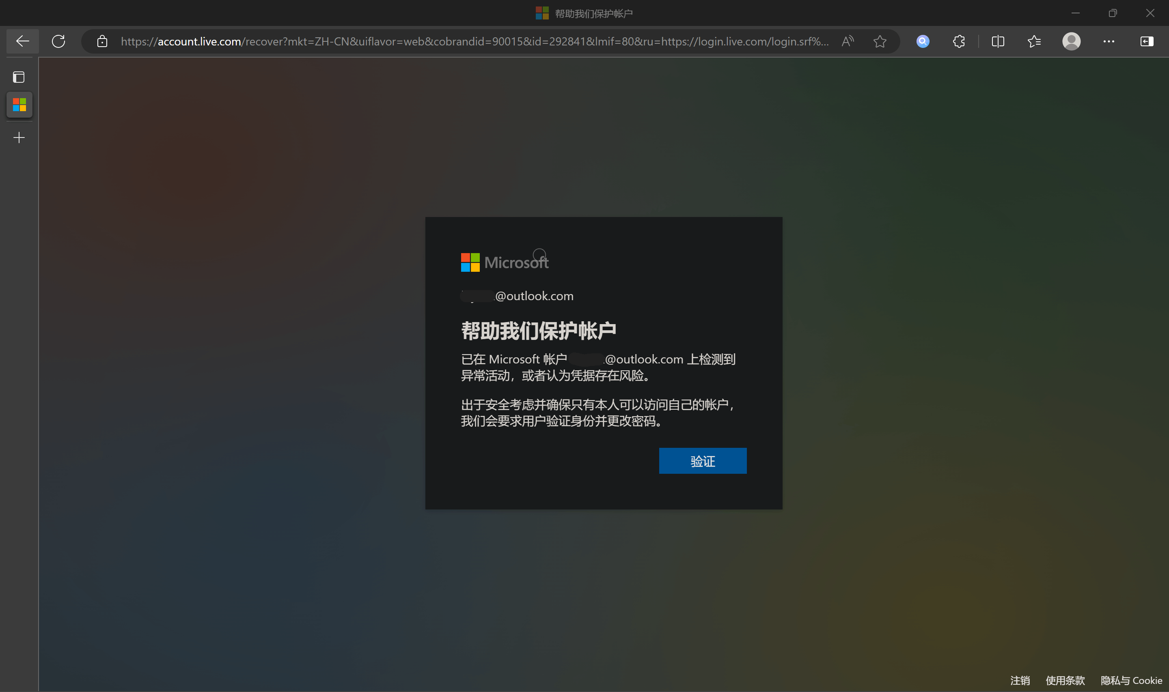Open the split screen view
Image resolution: width=1169 pixels, height=692 pixels.
(998, 41)
